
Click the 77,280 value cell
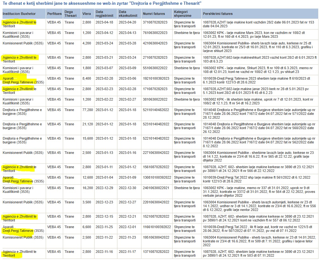pos(88,110)
